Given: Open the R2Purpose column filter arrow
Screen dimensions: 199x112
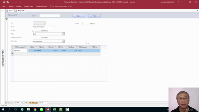Looking at the screenshot, I should tap(89, 47).
